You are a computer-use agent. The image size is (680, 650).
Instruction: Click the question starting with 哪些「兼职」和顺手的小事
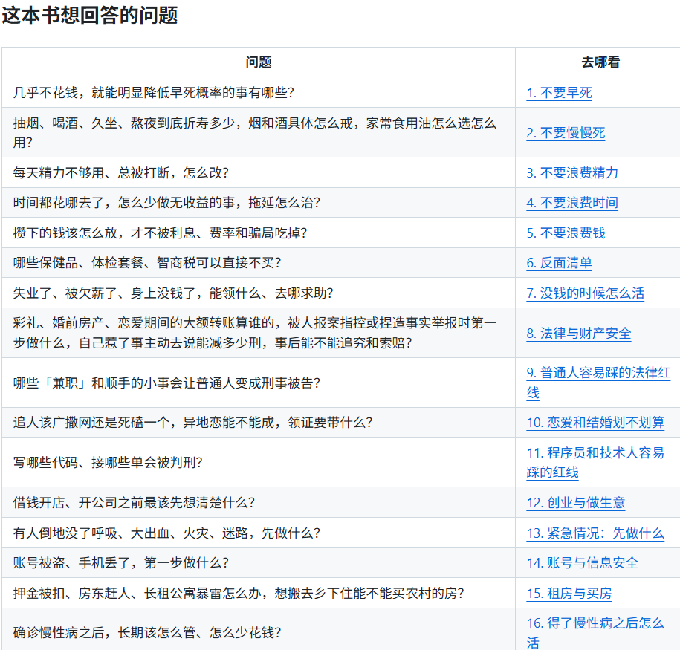[x=167, y=383]
